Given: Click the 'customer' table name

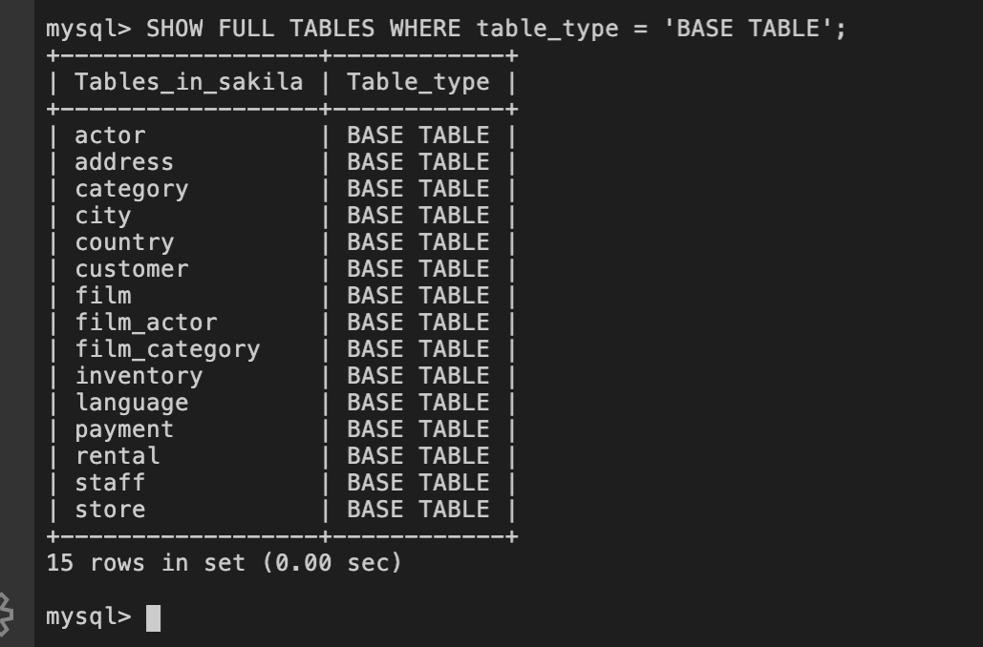Looking at the screenshot, I should pos(132,269).
